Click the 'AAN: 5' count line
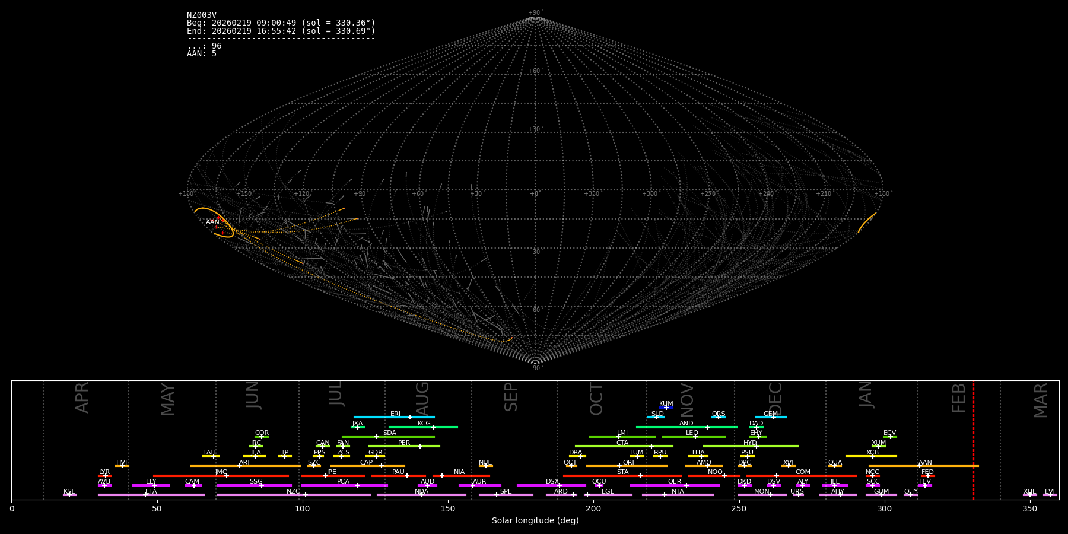Image resolution: width=1068 pixels, height=534 pixels. 202,54
